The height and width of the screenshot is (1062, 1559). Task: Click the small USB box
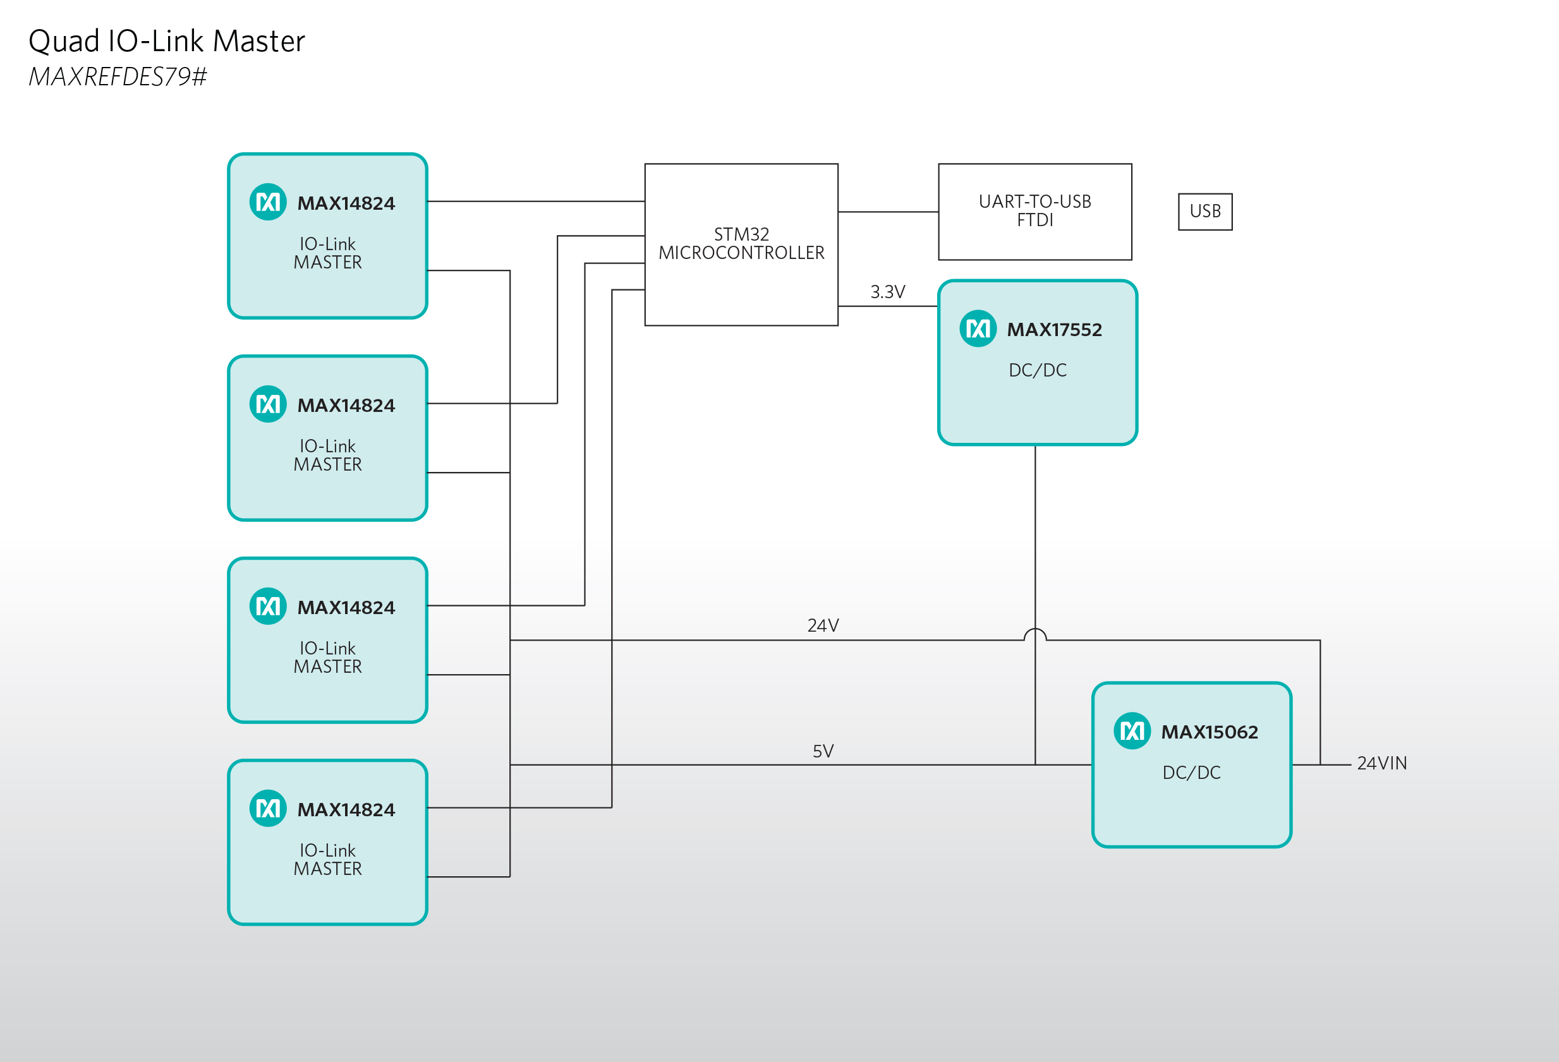(x=1205, y=211)
